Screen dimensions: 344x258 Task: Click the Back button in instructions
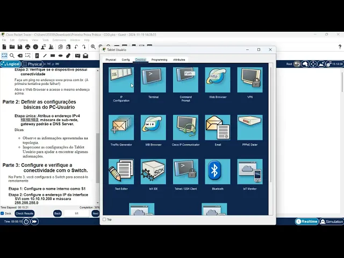click(58, 213)
